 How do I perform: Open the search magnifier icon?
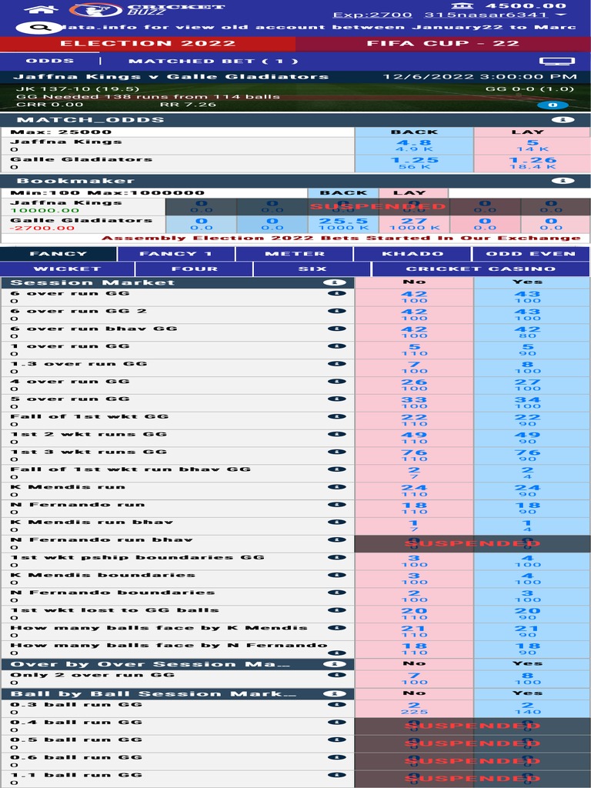(40, 28)
